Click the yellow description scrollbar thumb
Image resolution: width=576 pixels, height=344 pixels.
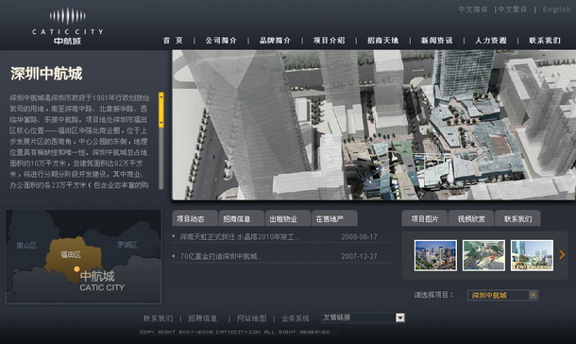click(161, 110)
